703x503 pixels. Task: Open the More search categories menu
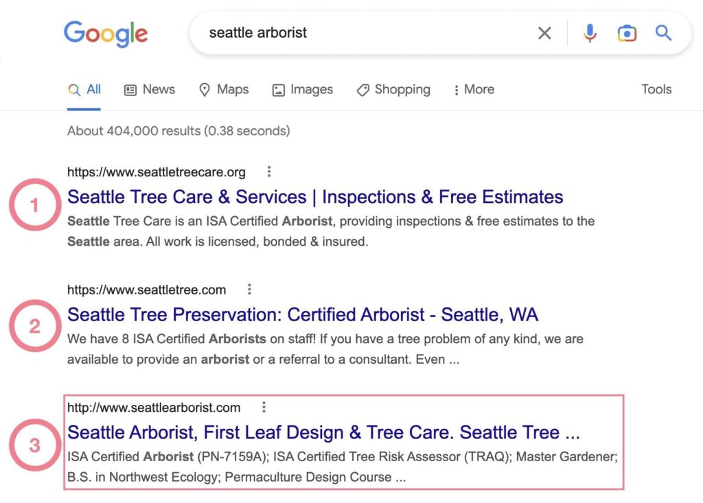473,89
